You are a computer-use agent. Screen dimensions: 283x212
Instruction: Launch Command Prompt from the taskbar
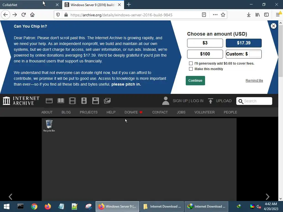(20, 206)
